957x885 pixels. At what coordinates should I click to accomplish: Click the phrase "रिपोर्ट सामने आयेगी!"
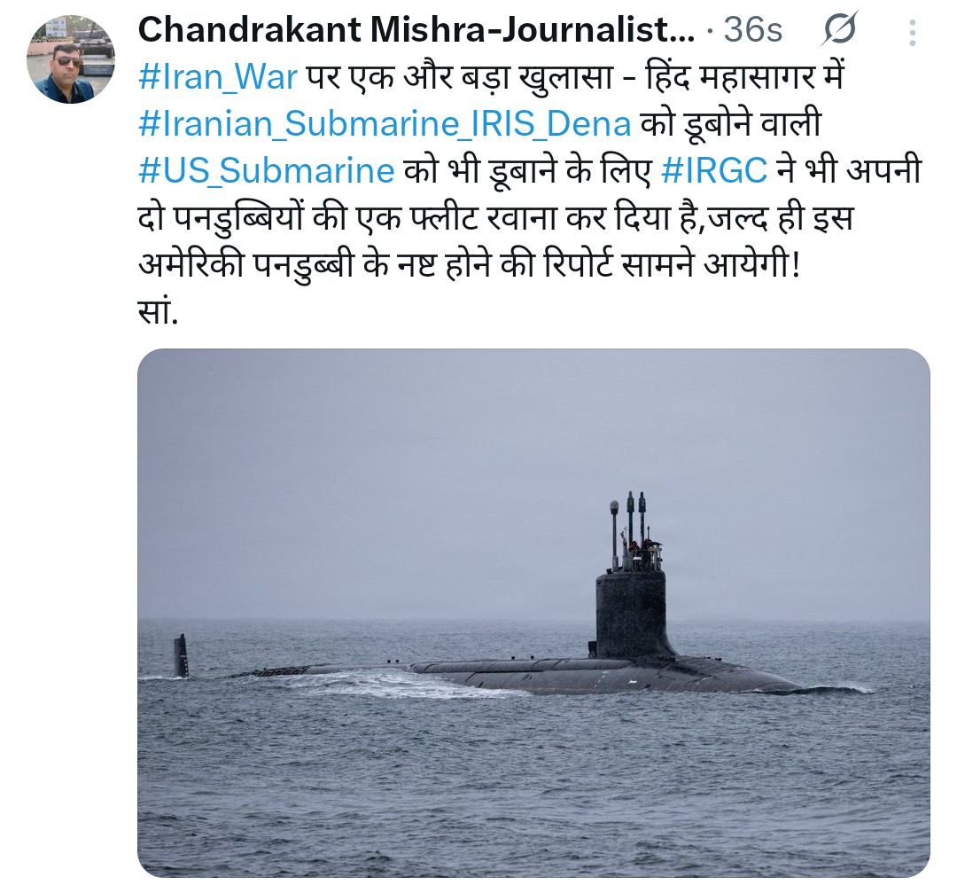tap(670, 265)
